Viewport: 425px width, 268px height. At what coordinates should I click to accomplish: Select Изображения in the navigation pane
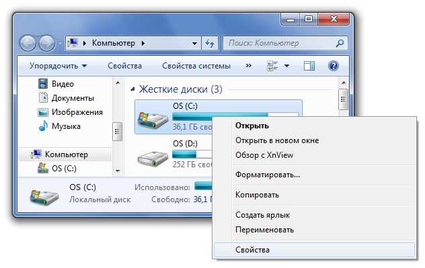[x=77, y=111]
